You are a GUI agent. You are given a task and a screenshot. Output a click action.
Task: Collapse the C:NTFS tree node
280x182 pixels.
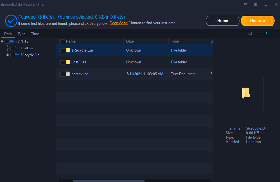(x=2, y=41)
